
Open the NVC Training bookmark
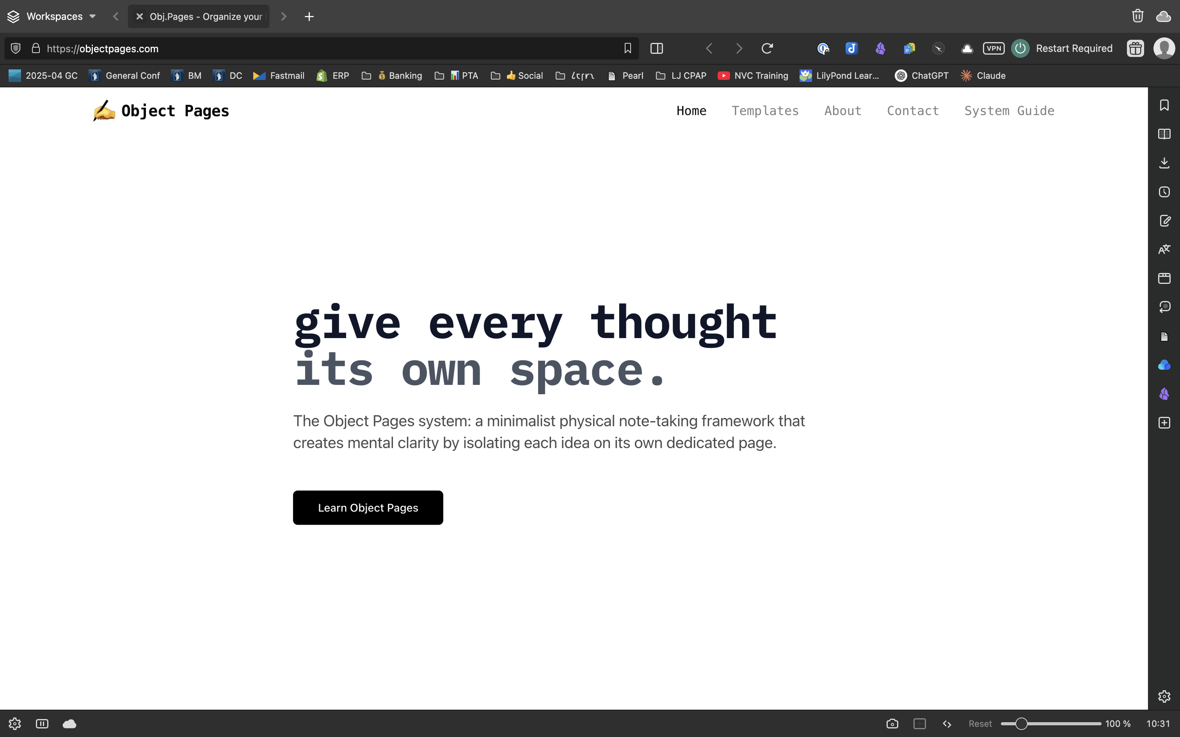coord(753,75)
